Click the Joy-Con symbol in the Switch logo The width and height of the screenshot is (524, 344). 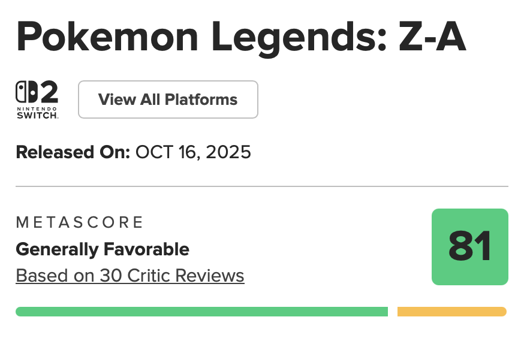26,93
